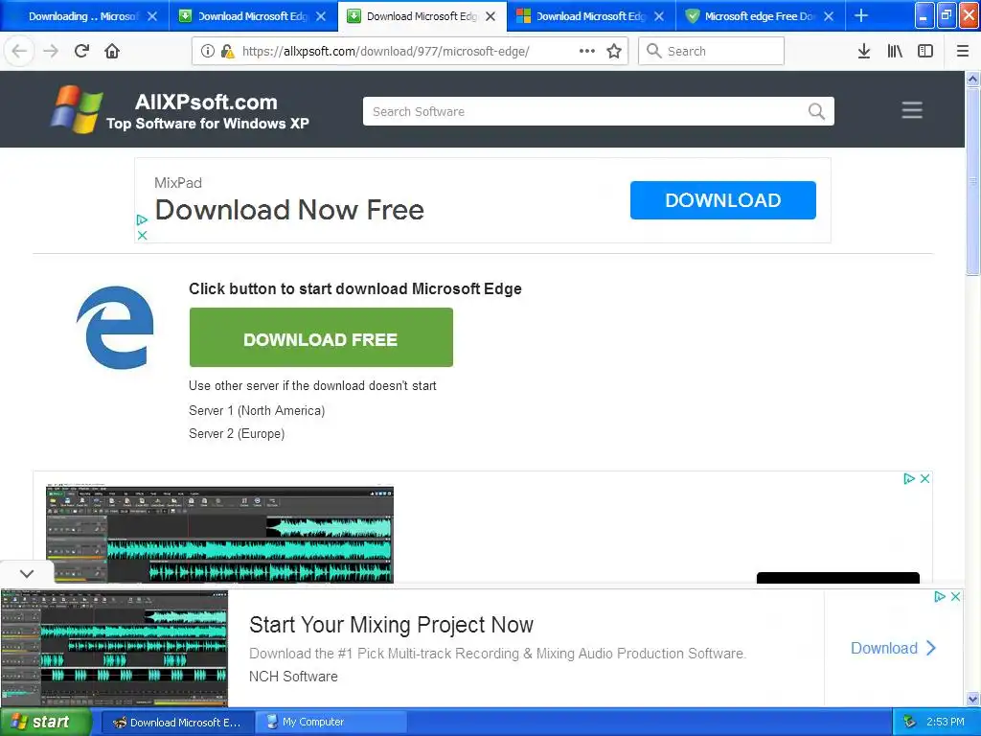The width and height of the screenshot is (981, 736).
Task: Choose Server 1 (North America) link
Action: click(x=257, y=410)
